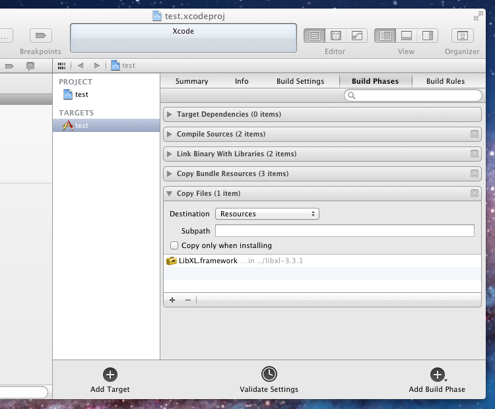Delete the Link Binary With Libraries phase
Image resolution: width=495 pixels, height=409 pixels.
tap(474, 154)
